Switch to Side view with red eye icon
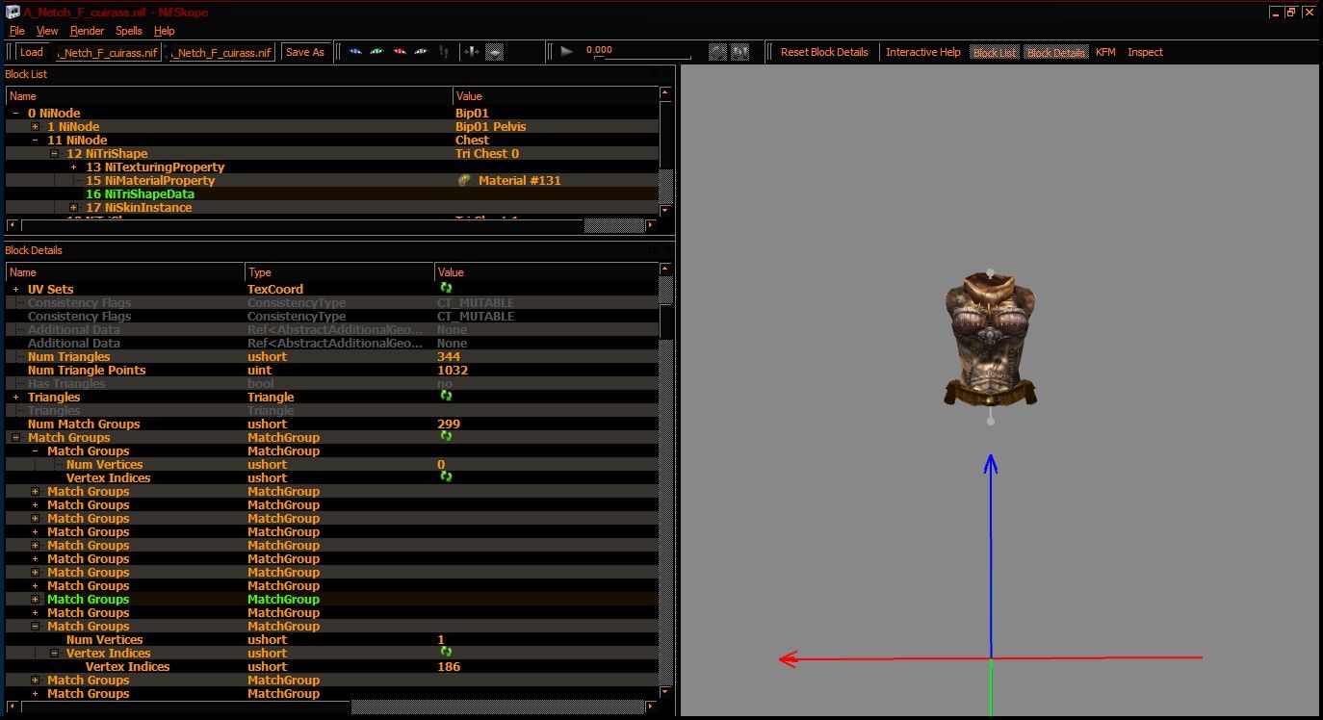 [400, 52]
